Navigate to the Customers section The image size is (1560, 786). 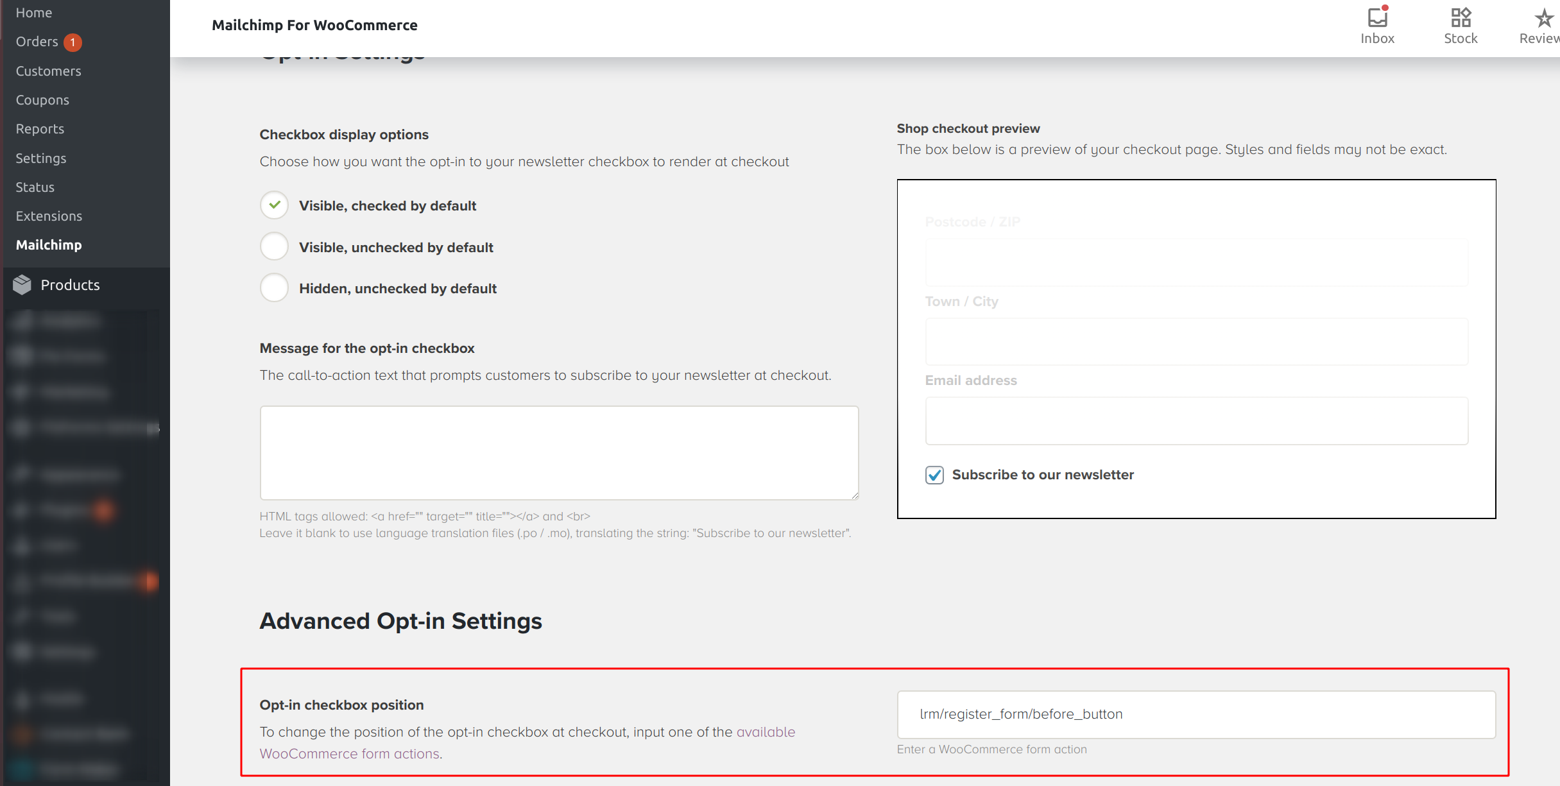[48, 71]
